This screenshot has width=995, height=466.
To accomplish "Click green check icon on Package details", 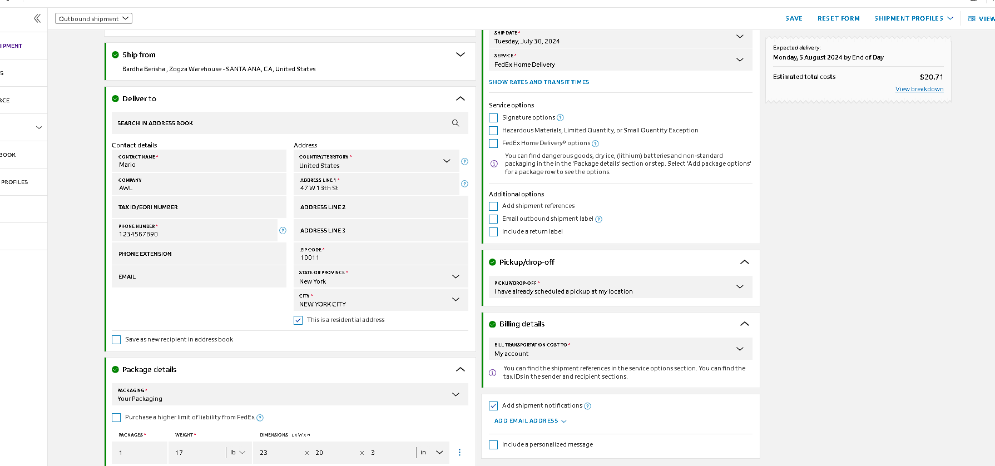I will coord(115,369).
